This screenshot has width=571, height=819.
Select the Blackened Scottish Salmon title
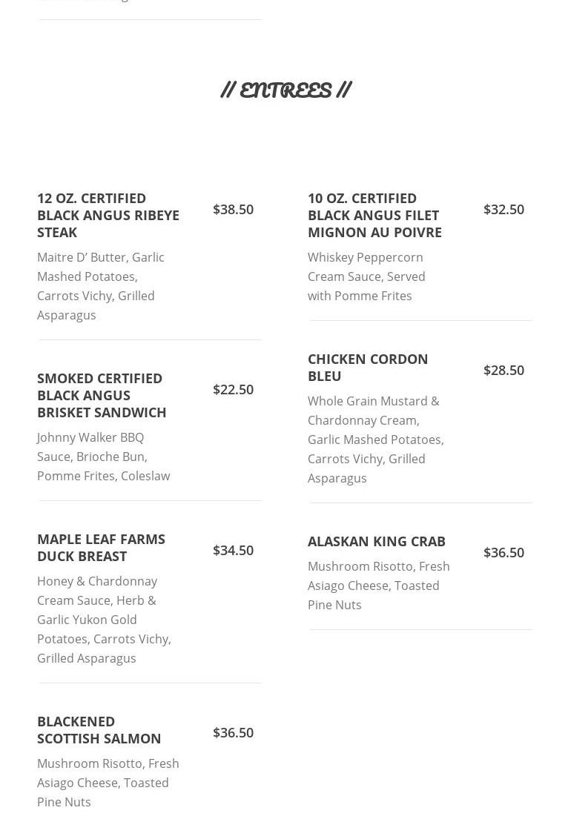(99, 729)
